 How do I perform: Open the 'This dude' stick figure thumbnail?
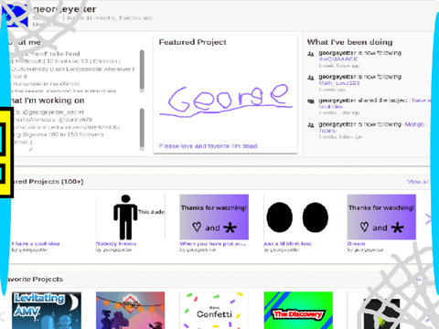point(131,217)
